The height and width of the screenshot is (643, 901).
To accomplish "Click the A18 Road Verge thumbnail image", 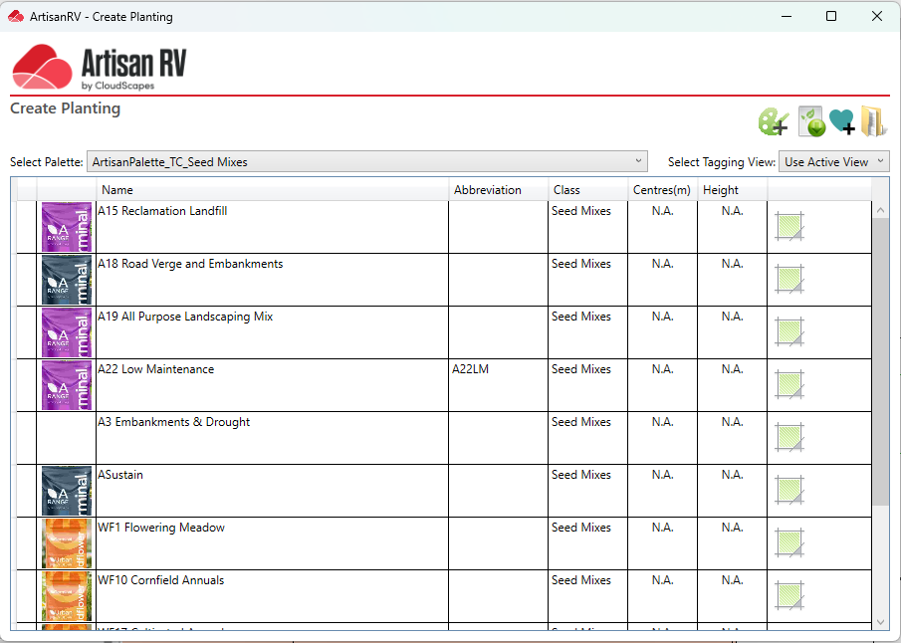I will [x=67, y=280].
